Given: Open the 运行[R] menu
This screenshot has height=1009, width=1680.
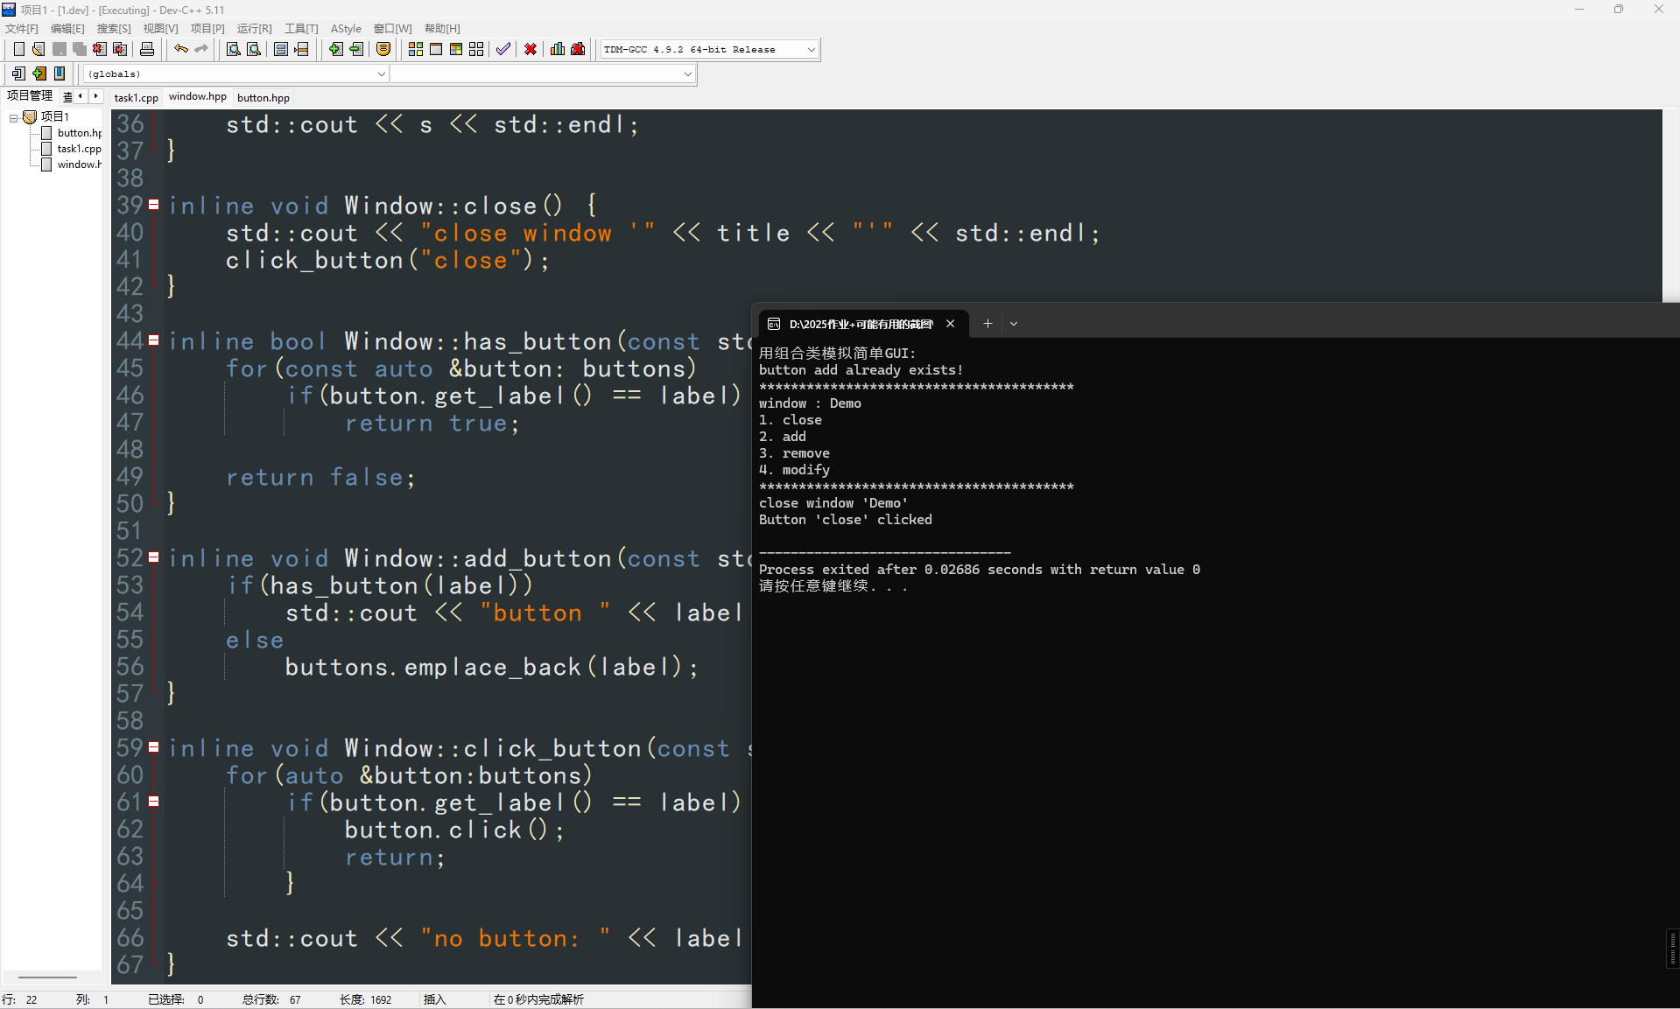Looking at the screenshot, I should click(254, 29).
